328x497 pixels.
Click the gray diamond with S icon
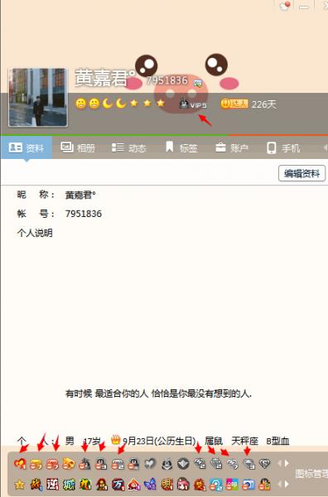(264, 464)
